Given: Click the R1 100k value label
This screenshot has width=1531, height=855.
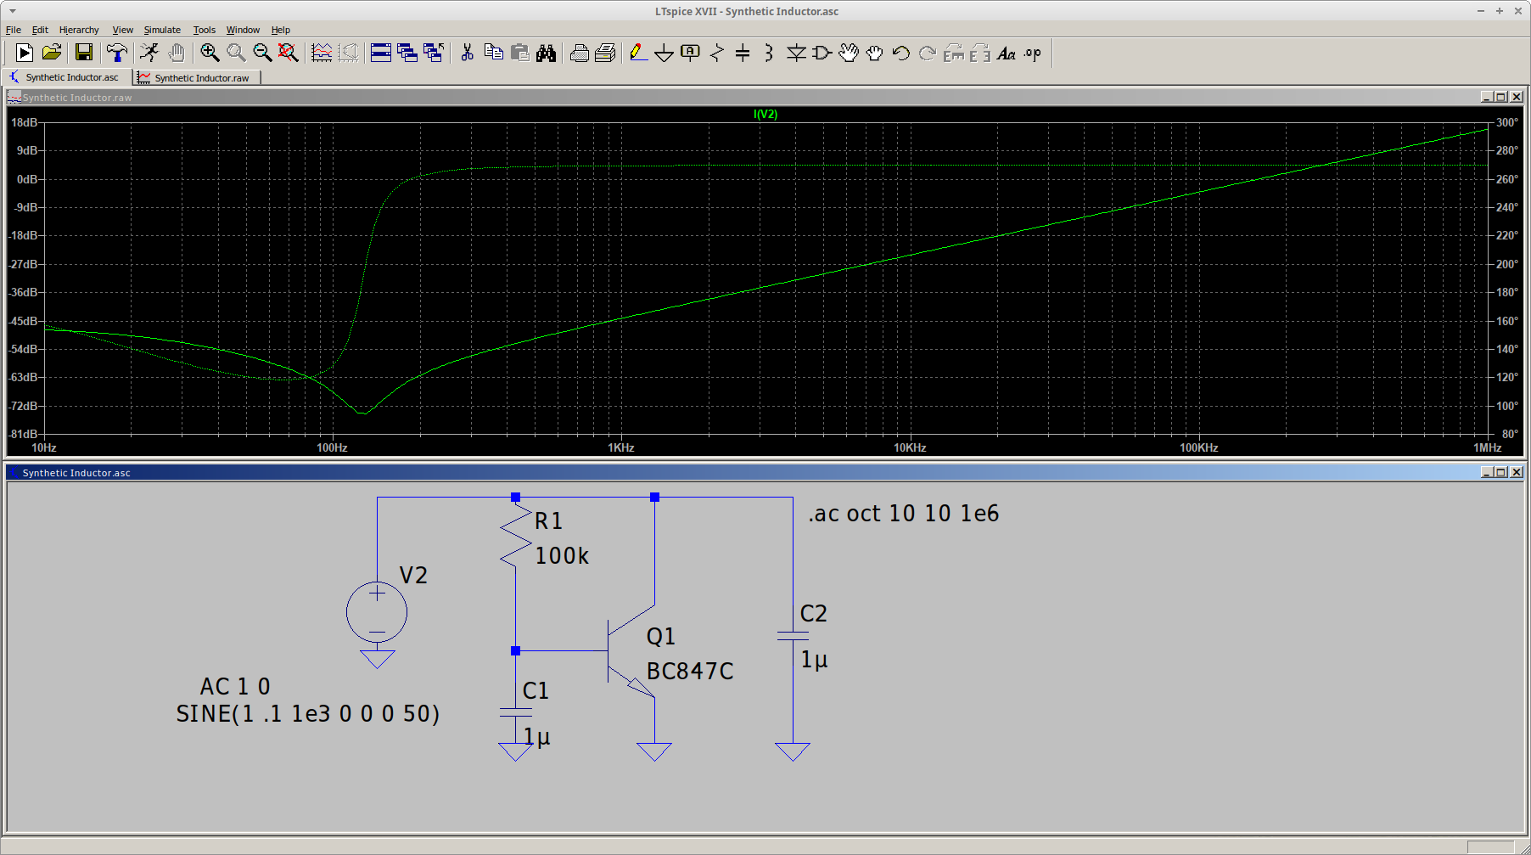Looking at the screenshot, I should [562, 556].
